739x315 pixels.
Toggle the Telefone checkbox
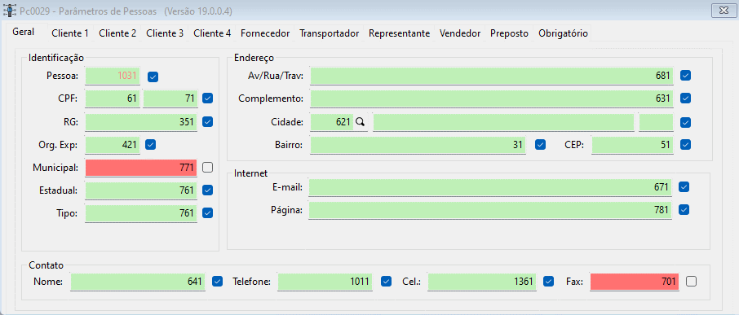tap(387, 281)
